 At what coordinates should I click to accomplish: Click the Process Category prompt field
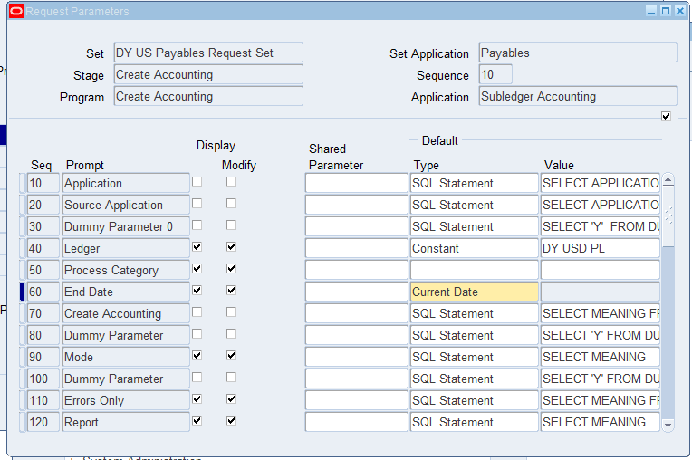pyautogui.click(x=126, y=270)
